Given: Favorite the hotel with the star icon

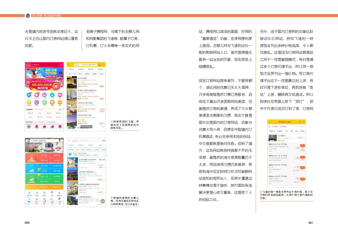Looking at the screenshot, I should pos(300,122).
